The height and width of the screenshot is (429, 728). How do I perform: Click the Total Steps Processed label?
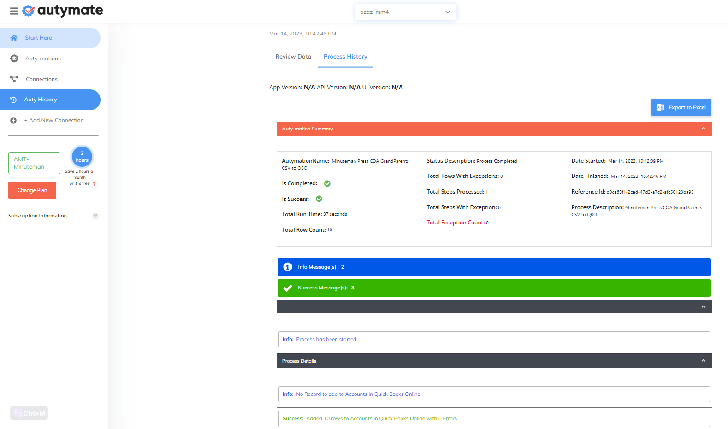[456, 192]
